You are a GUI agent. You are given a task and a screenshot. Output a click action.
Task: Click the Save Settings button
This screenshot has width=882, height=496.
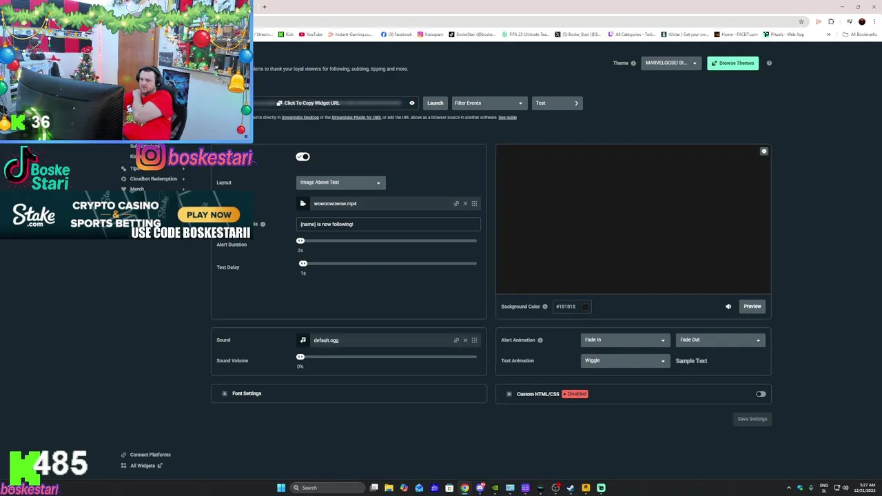[x=752, y=419]
